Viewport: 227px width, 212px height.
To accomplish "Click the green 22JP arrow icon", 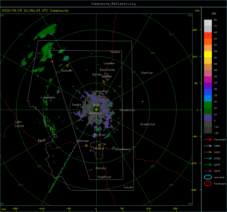I will point(208,165).
